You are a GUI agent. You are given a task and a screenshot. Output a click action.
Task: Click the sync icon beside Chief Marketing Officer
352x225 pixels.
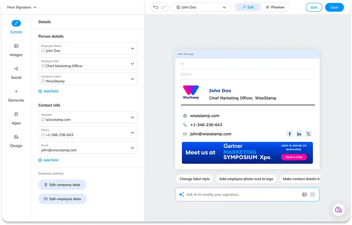[x=43, y=66]
